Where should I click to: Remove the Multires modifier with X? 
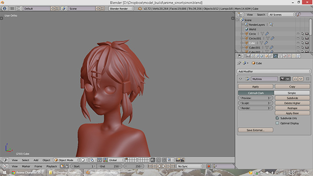[308, 79]
